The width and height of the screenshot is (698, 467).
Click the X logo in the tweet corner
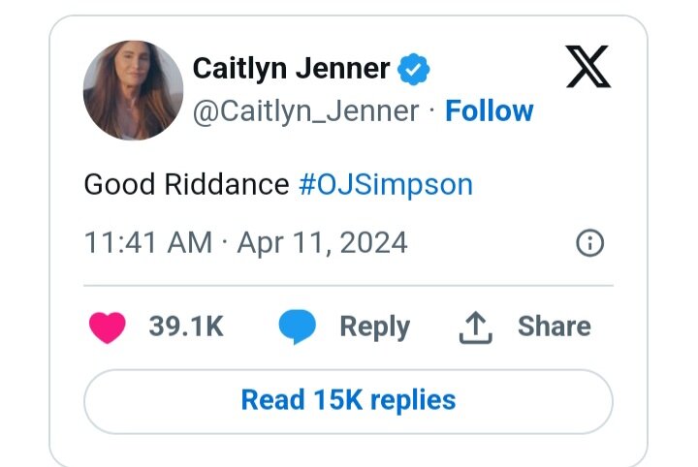[x=588, y=66]
